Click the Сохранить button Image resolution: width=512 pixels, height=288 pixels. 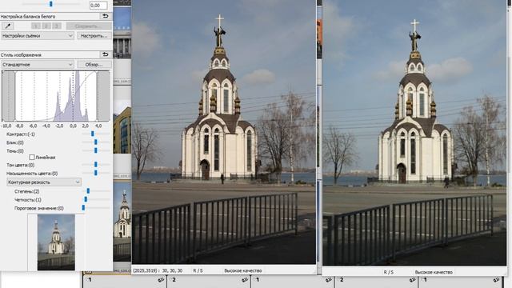tap(89, 26)
